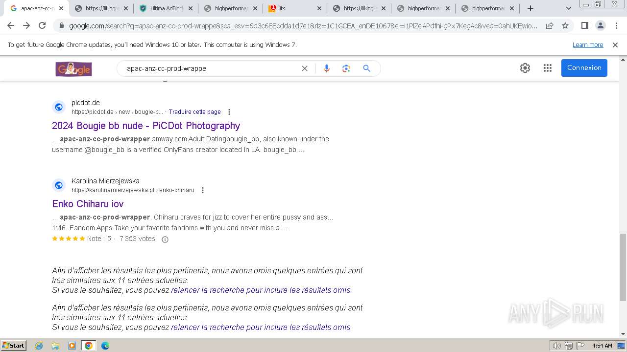The width and height of the screenshot is (627, 352).
Task: Click karolinamierzejewska.pl URL breadcrumb
Action: [133, 190]
